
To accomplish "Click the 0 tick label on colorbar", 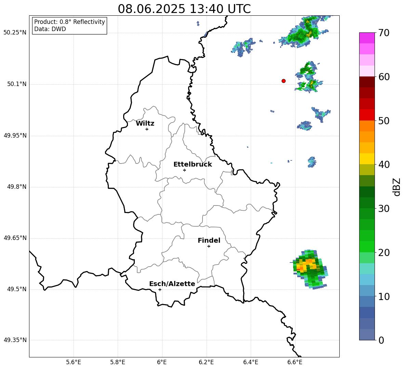I will coord(381,340).
